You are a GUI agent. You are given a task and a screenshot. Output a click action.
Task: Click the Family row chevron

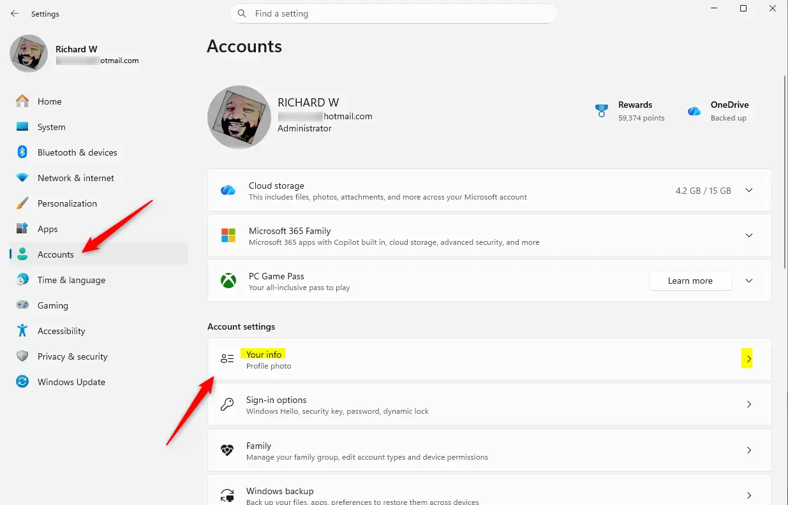pyautogui.click(x=749, y=450)
